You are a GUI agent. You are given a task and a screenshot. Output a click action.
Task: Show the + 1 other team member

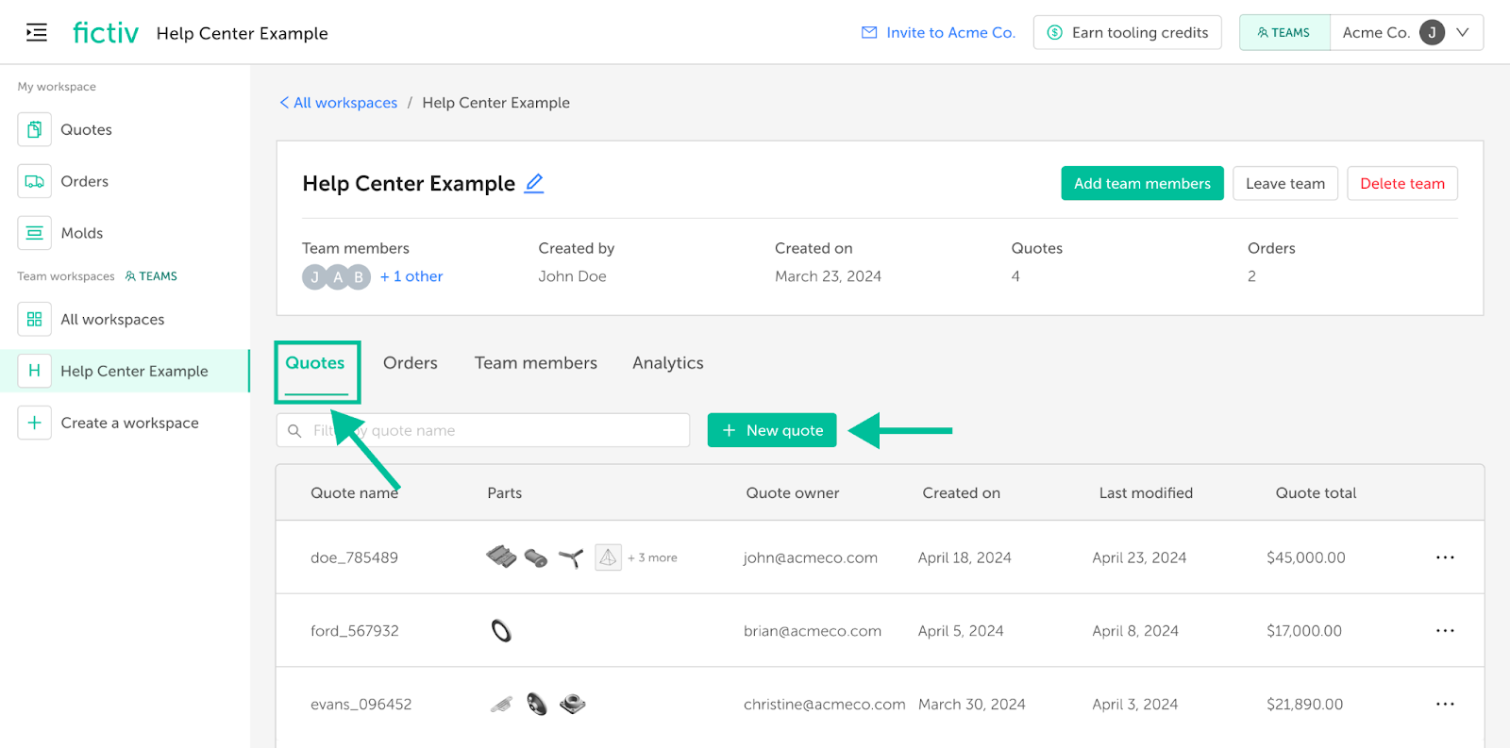tap(411, 276)
